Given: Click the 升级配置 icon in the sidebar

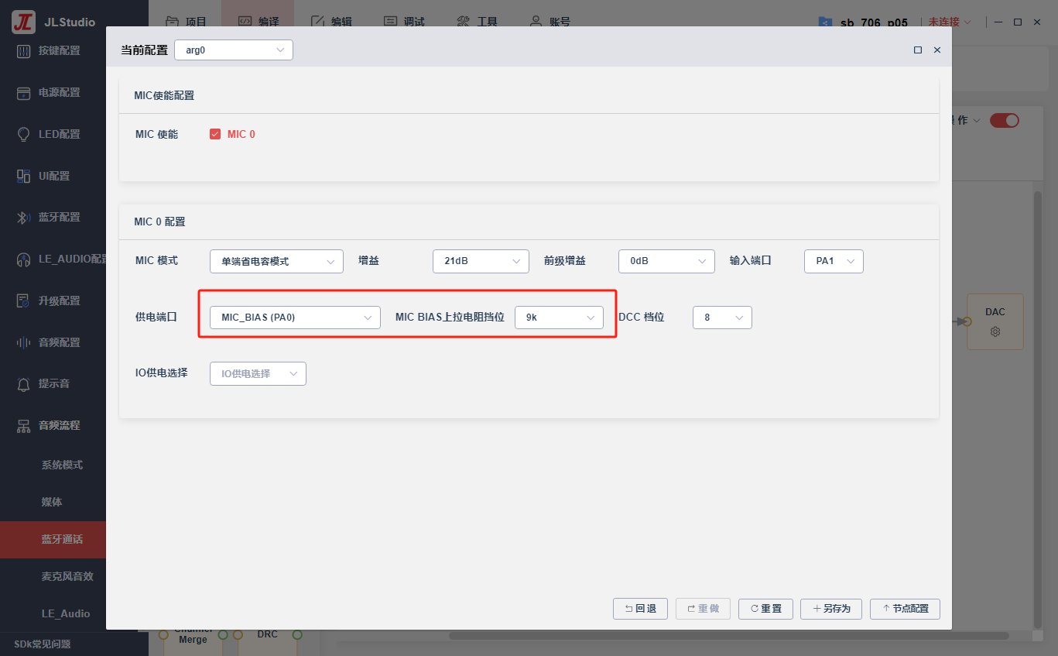Looking at the screenshot, I should (x=24, y=301).
